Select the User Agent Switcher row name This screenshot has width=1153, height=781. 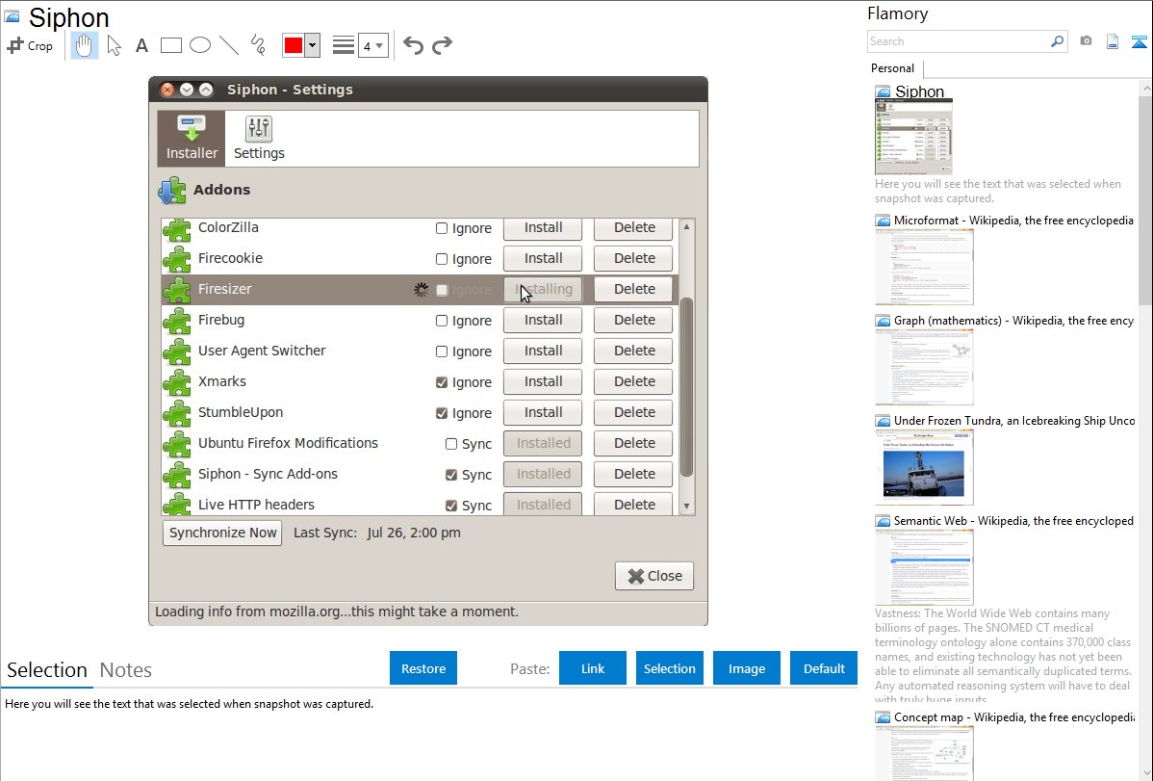click(262, 351)
